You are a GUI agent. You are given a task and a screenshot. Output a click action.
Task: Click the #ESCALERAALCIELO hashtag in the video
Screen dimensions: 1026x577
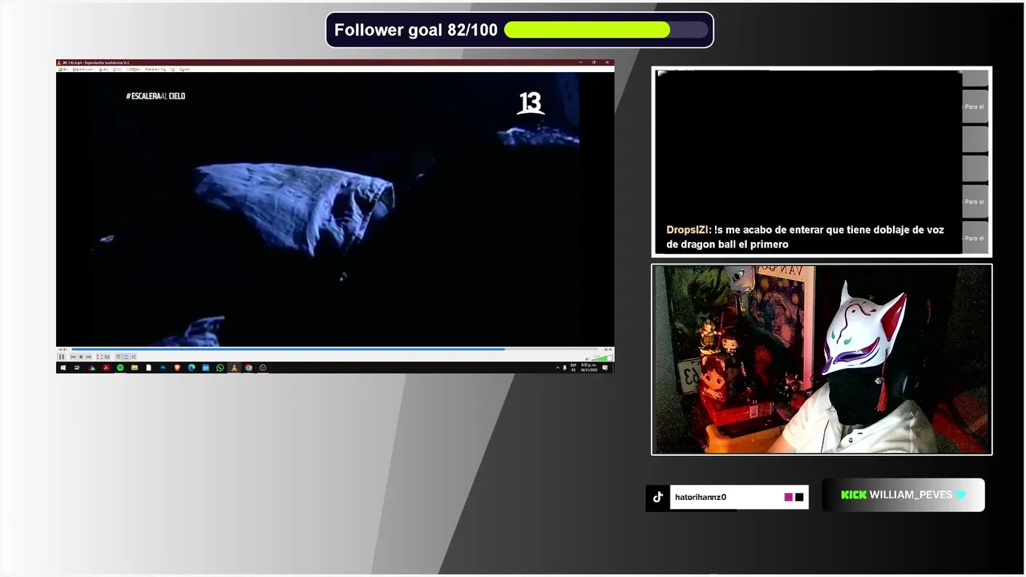[x=156, y=96]
